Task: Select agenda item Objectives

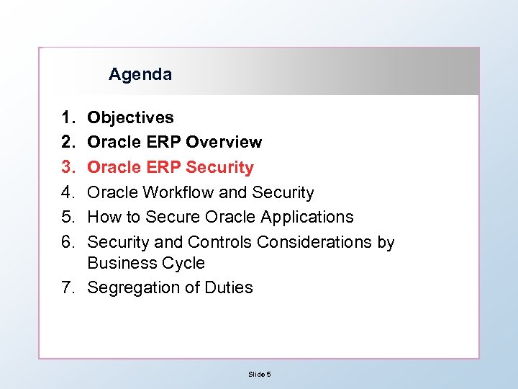Action: click(130, 117)
